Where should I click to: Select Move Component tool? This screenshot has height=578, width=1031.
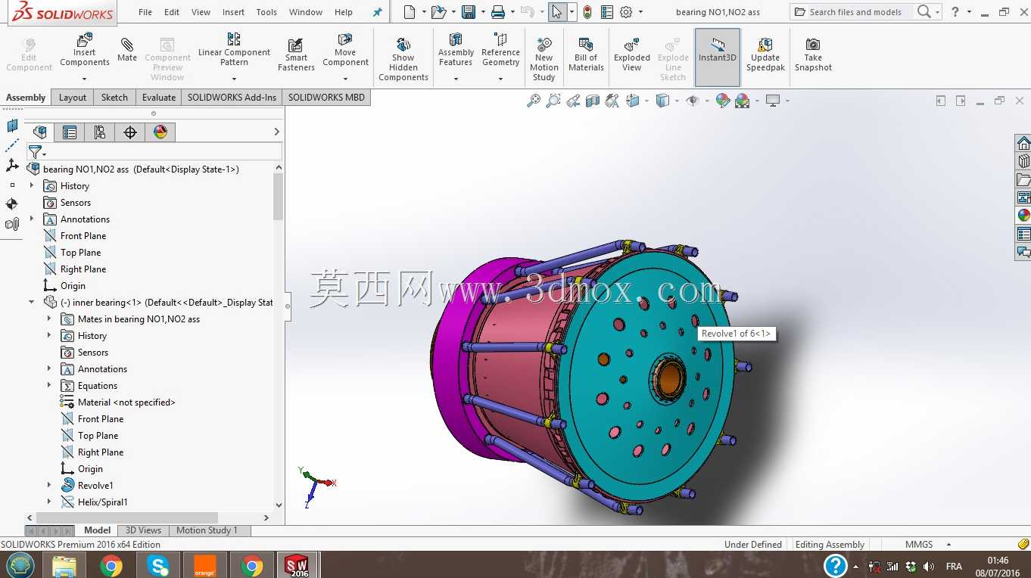[345, 49]
